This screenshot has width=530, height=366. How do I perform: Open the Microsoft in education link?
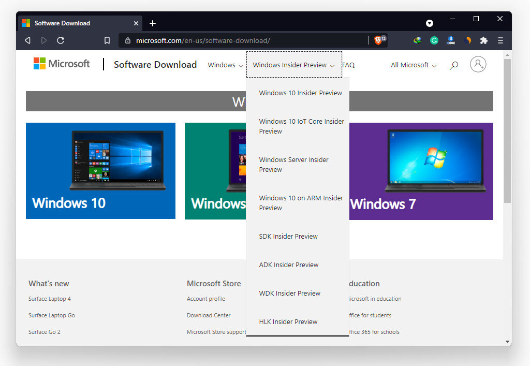(x=375, y=299)
